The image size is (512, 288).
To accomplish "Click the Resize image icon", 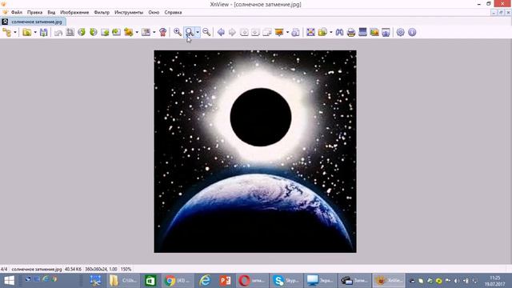I will pos(129,32).
